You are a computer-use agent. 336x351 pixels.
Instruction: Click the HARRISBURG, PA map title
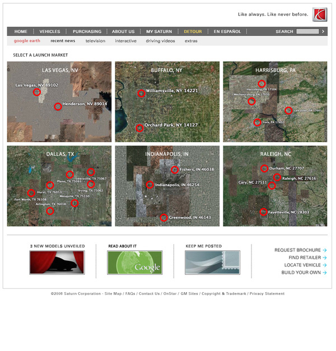[x=276, y=71]
